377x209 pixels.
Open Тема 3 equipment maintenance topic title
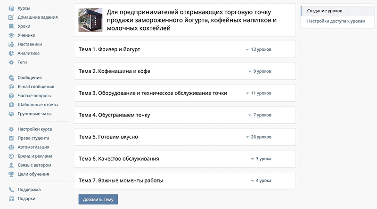[153, 93]
